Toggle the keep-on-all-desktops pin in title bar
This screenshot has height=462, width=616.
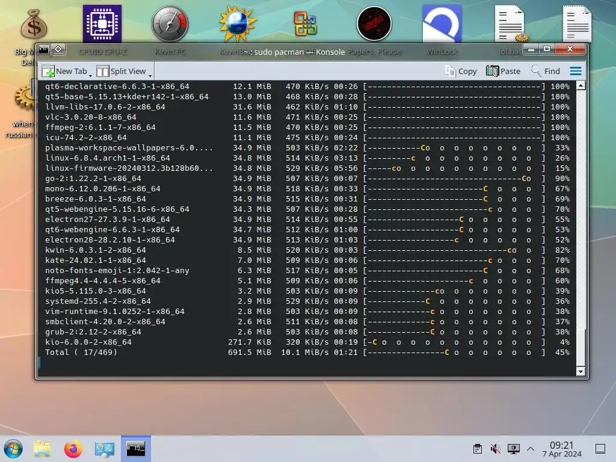click(58, 49)
